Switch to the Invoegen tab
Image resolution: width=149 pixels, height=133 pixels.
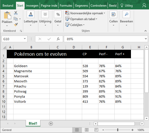click(x=32, y=6)
